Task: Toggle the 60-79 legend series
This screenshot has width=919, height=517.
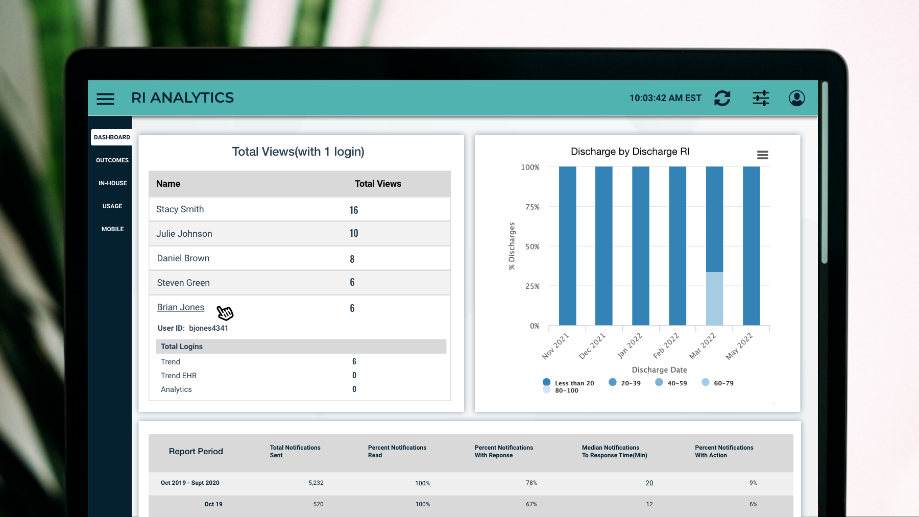Action: (717, 383)
